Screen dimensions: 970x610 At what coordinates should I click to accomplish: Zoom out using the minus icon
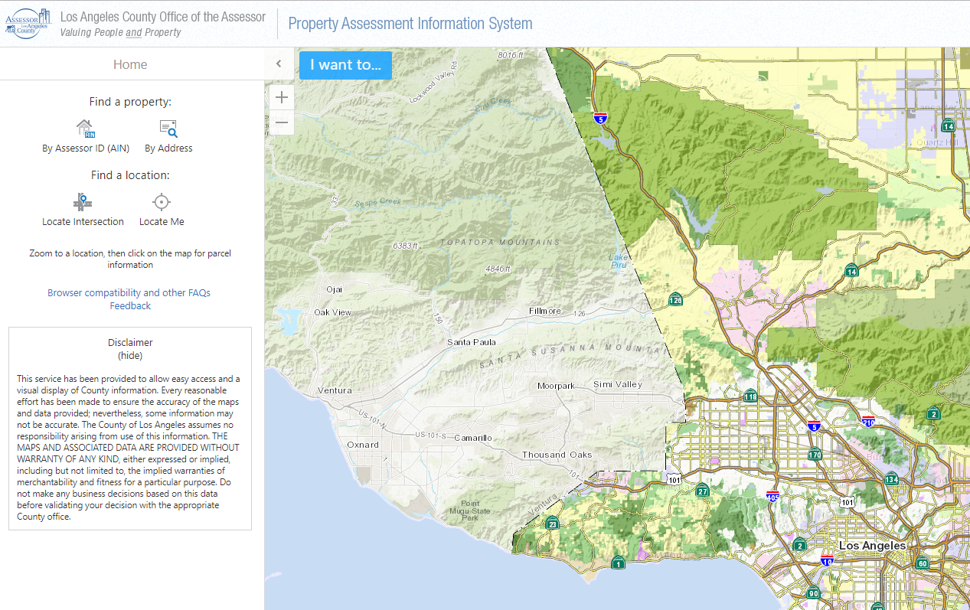pyautogui.click(x=281, y=122)
